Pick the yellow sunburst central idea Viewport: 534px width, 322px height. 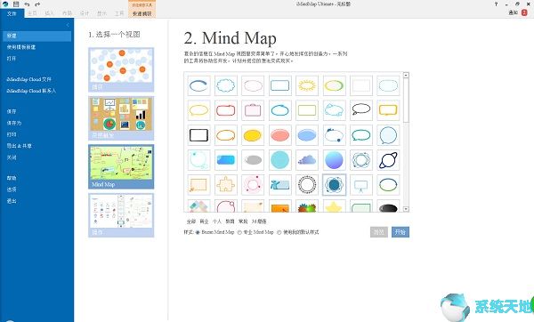[x=307, y=85]
